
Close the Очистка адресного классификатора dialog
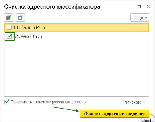(149, 7)
